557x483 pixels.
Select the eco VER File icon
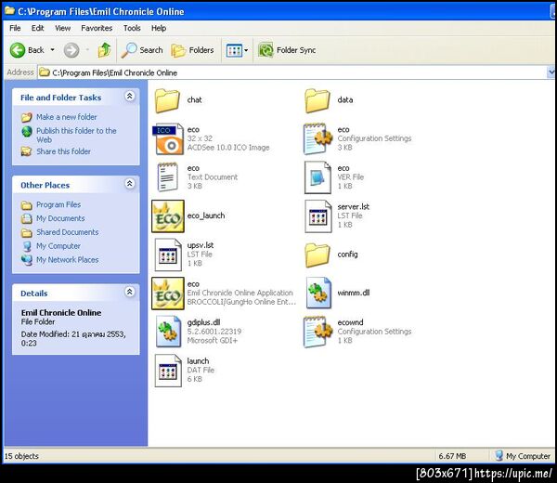tap(317, 177)
